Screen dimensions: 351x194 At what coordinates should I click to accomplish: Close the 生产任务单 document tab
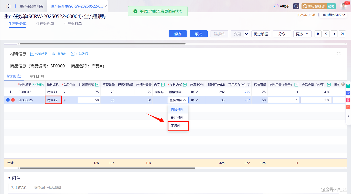pos(106,6)
